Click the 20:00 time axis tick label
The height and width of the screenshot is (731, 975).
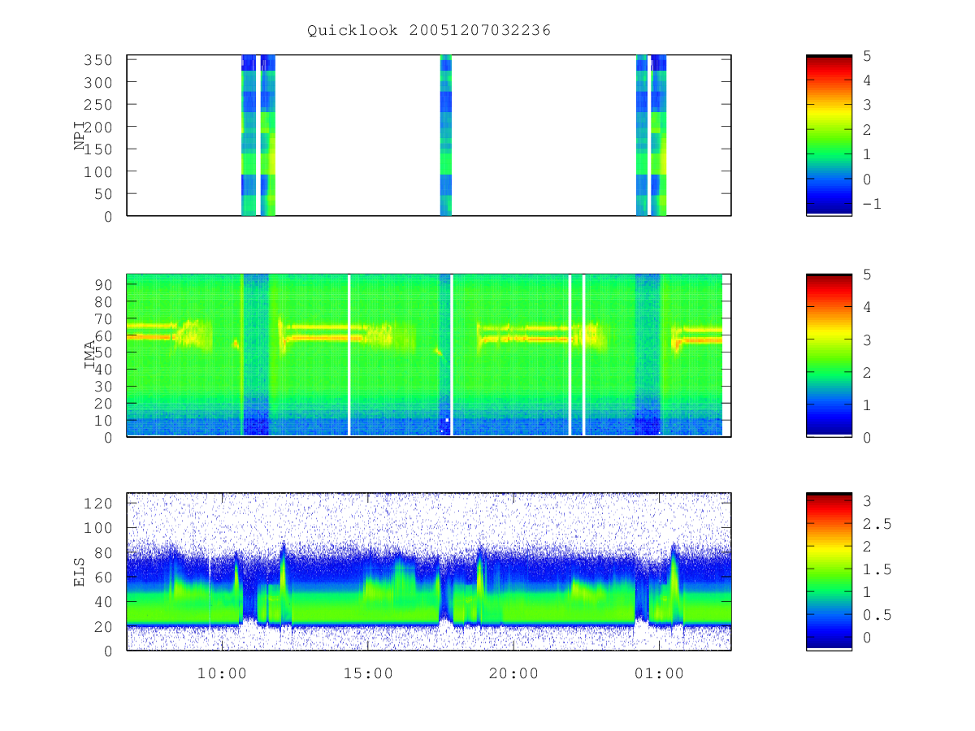click(x=513, y=673)
